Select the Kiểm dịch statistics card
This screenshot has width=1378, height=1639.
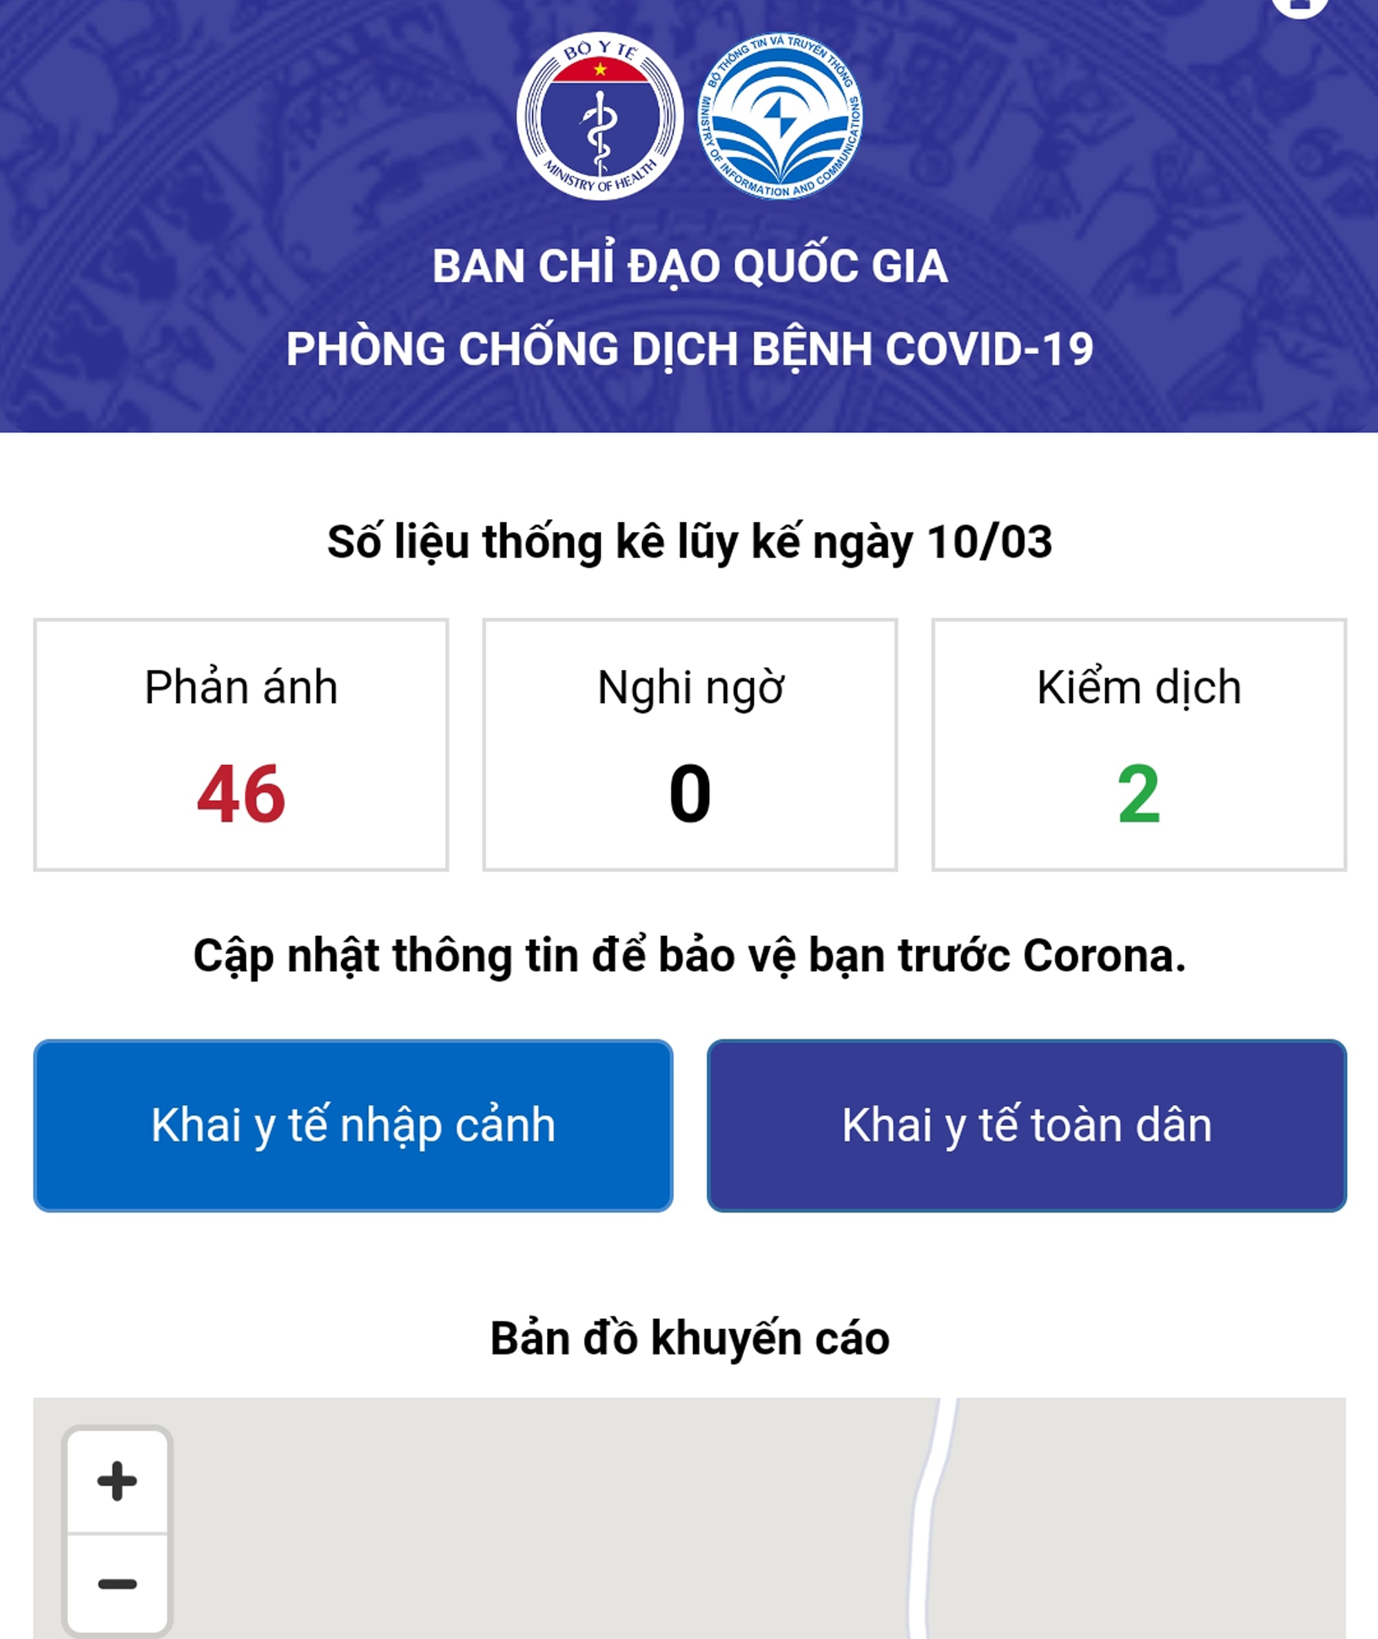pos(1139,744)
